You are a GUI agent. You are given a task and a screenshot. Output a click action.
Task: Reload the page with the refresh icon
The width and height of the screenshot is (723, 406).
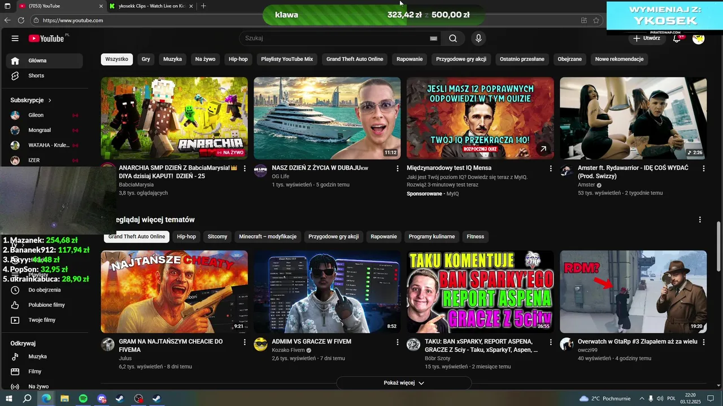[x=21, y=20]
